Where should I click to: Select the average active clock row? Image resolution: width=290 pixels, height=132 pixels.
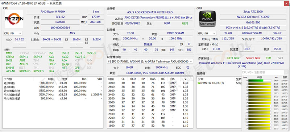[x=53, y=95]
